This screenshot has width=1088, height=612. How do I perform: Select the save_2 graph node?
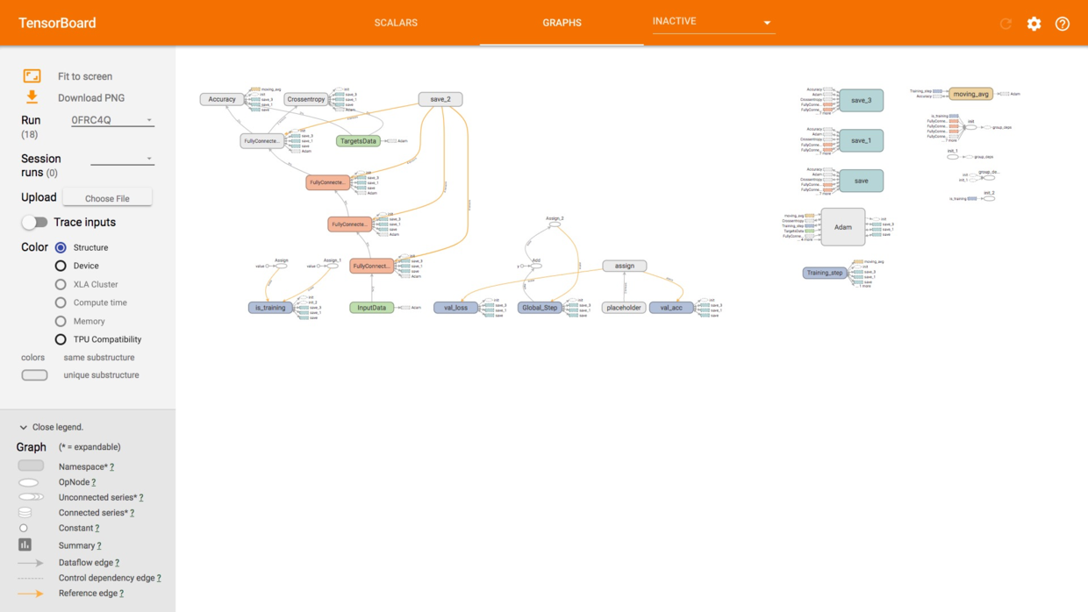pos(440,99)
